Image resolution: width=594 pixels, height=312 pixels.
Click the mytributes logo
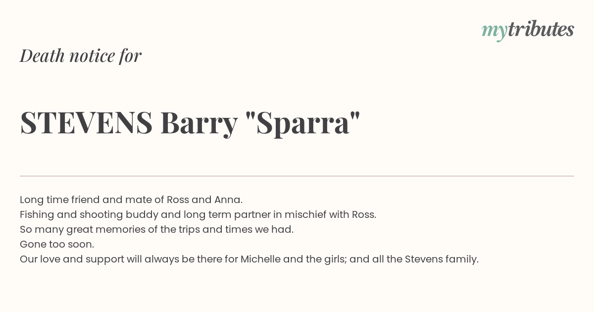528,30
